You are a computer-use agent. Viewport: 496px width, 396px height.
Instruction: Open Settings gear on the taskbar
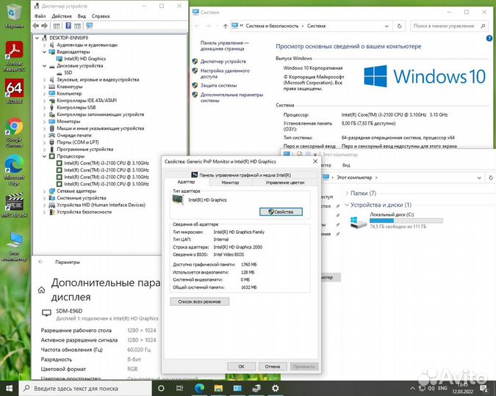pos(276,388)
